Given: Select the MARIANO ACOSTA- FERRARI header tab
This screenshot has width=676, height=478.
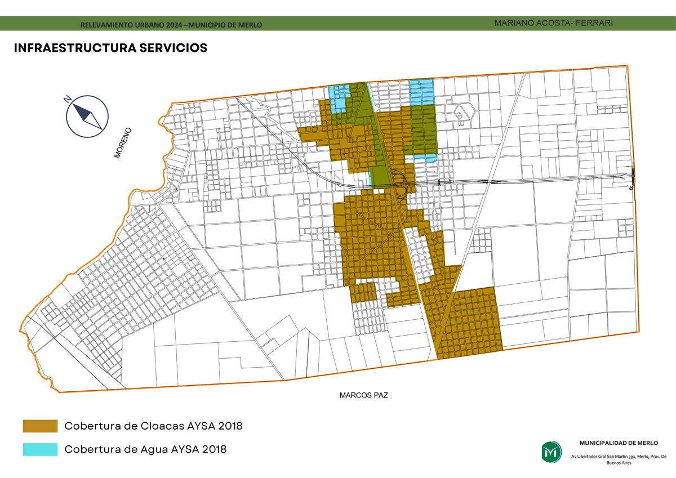Looking at the screenshot, I should point(553,23).
